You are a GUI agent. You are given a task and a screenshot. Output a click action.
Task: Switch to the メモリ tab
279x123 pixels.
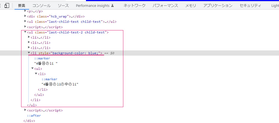(191, 5)
